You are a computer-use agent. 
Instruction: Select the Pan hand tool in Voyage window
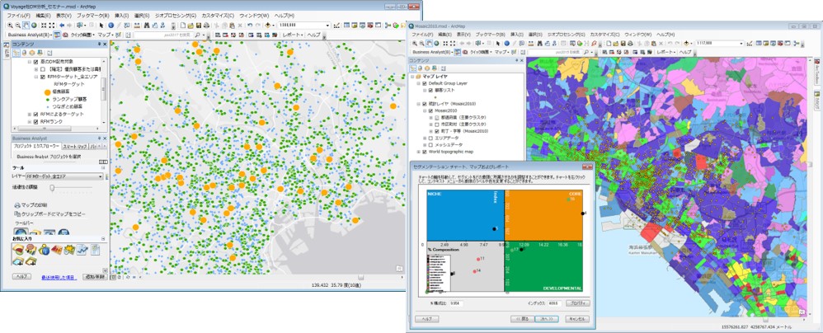(x=26, y=26)
